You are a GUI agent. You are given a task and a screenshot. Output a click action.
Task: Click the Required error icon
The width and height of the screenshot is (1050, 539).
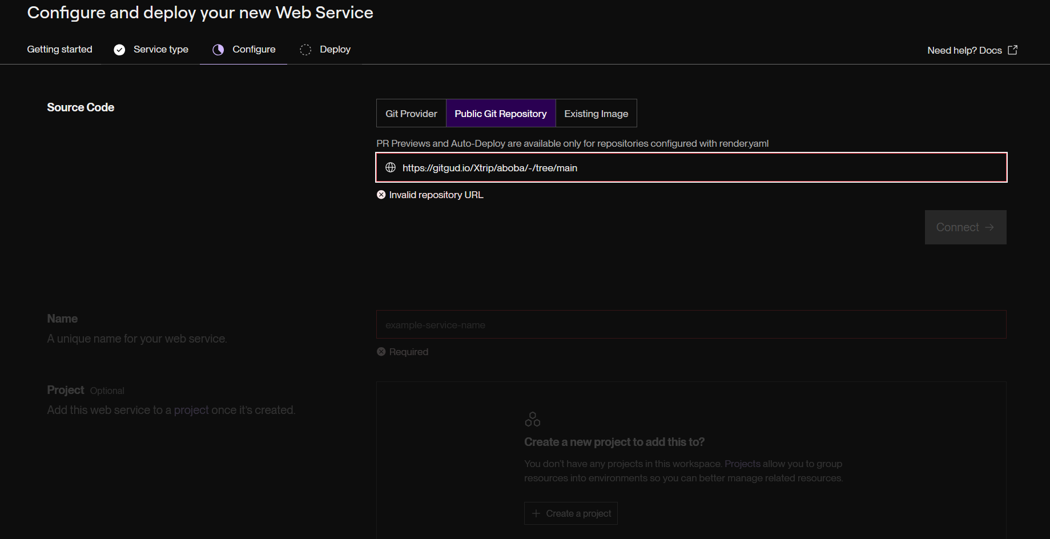381,352
